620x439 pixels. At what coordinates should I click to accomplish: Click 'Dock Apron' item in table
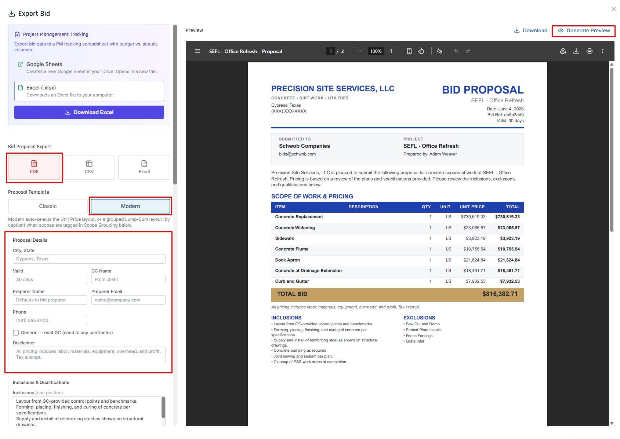(x=287, y=260)
